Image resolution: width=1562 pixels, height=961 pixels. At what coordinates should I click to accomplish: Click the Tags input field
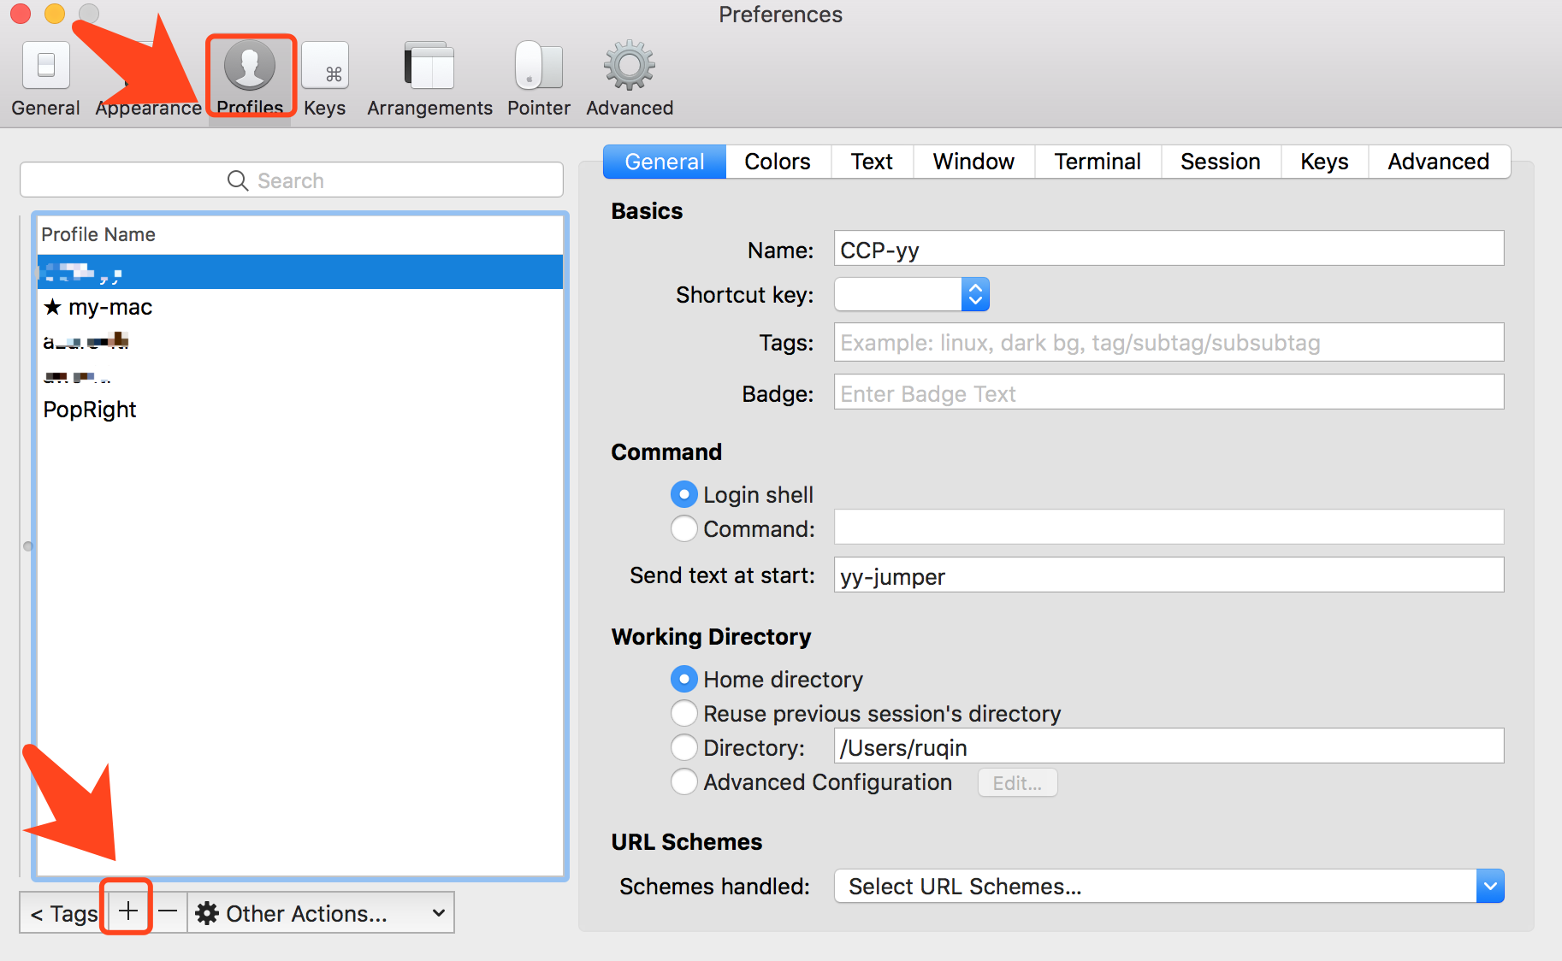1169,342
